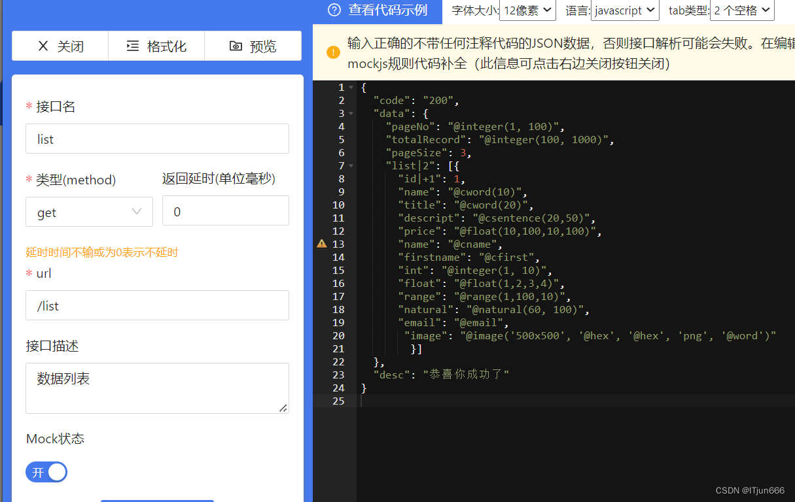
Task: Open the tab类型 spaces dropdown
Action: coord(741,10)
